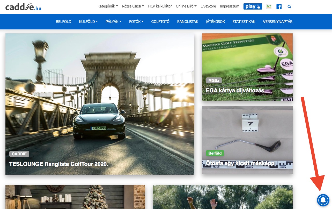Select the green Belföld category badge
The width and height of the screenshot is (332, 209).
click(x=215, y=153)
